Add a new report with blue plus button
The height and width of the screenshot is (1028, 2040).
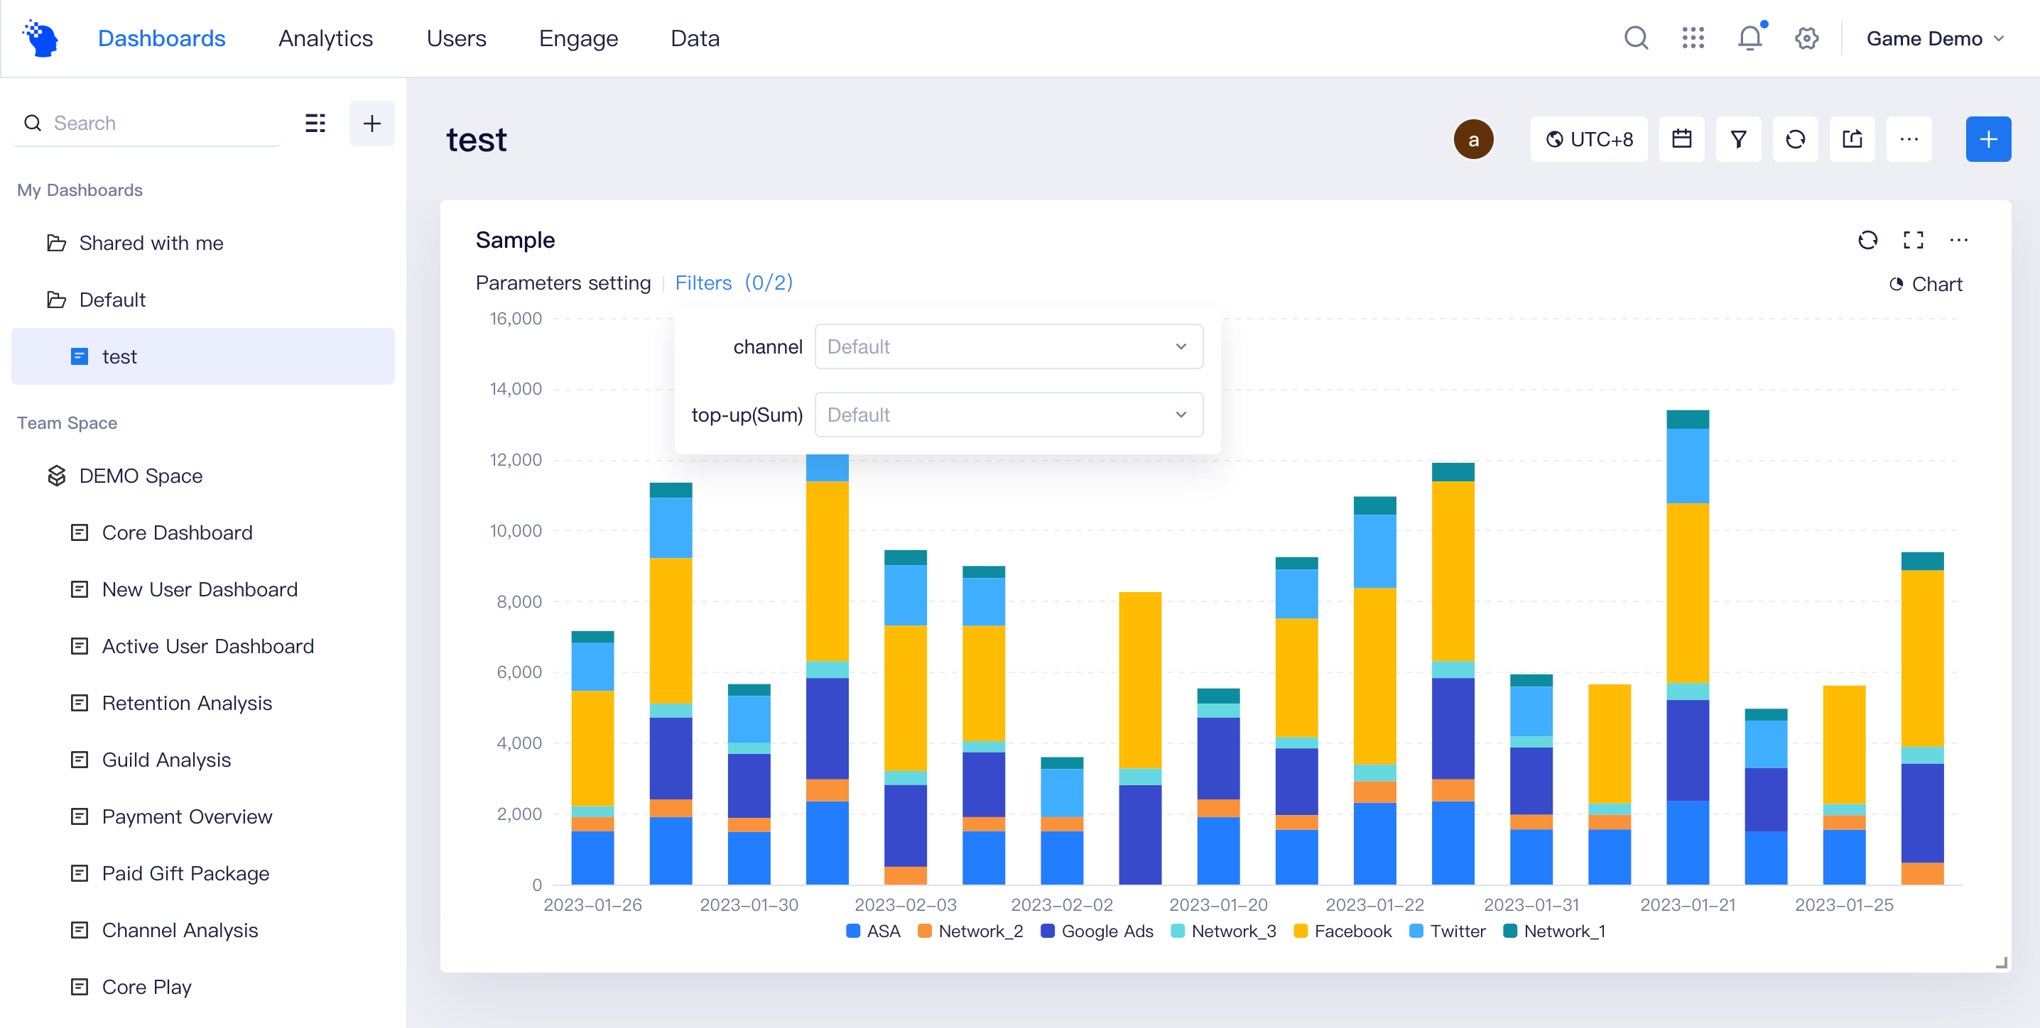click(1987, 139)
